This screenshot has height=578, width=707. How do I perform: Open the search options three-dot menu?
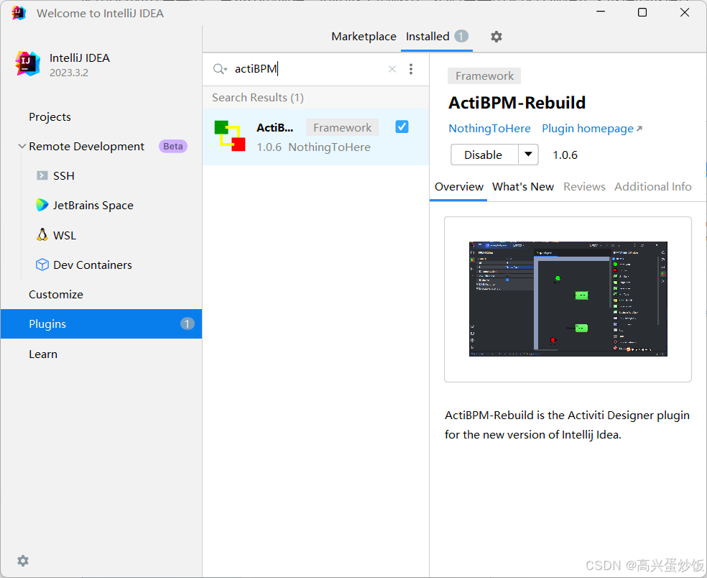click(x=411, y=69)
